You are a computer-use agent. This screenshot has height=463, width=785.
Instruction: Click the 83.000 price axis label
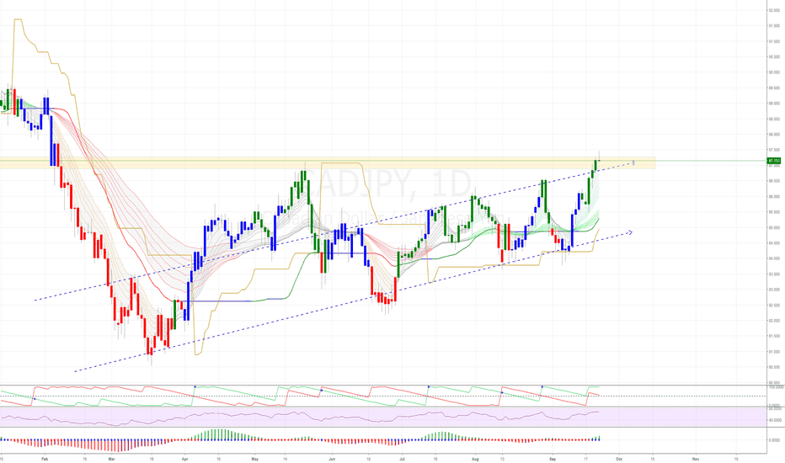coord(774,290)
